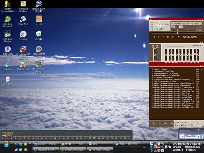Click the next track button in the player
204x153 pixels.
click(172, 37)
